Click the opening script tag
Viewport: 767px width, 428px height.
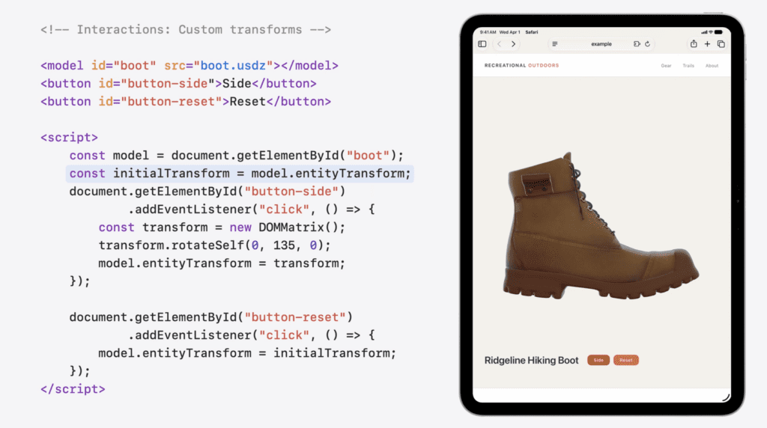(69, 137)
